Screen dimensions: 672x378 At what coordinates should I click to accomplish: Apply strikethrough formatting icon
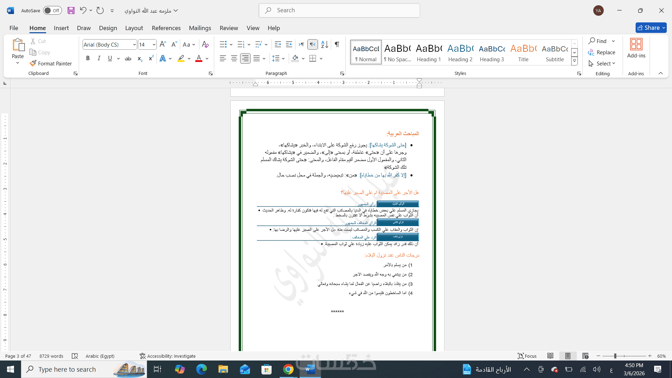pos(128,58)
